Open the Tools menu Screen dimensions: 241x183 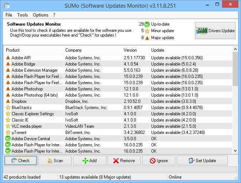(x=22, y=15)
